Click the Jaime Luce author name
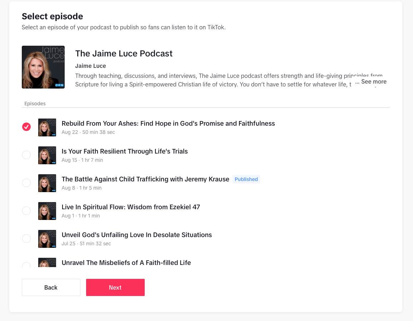 [x=91, y=66]
